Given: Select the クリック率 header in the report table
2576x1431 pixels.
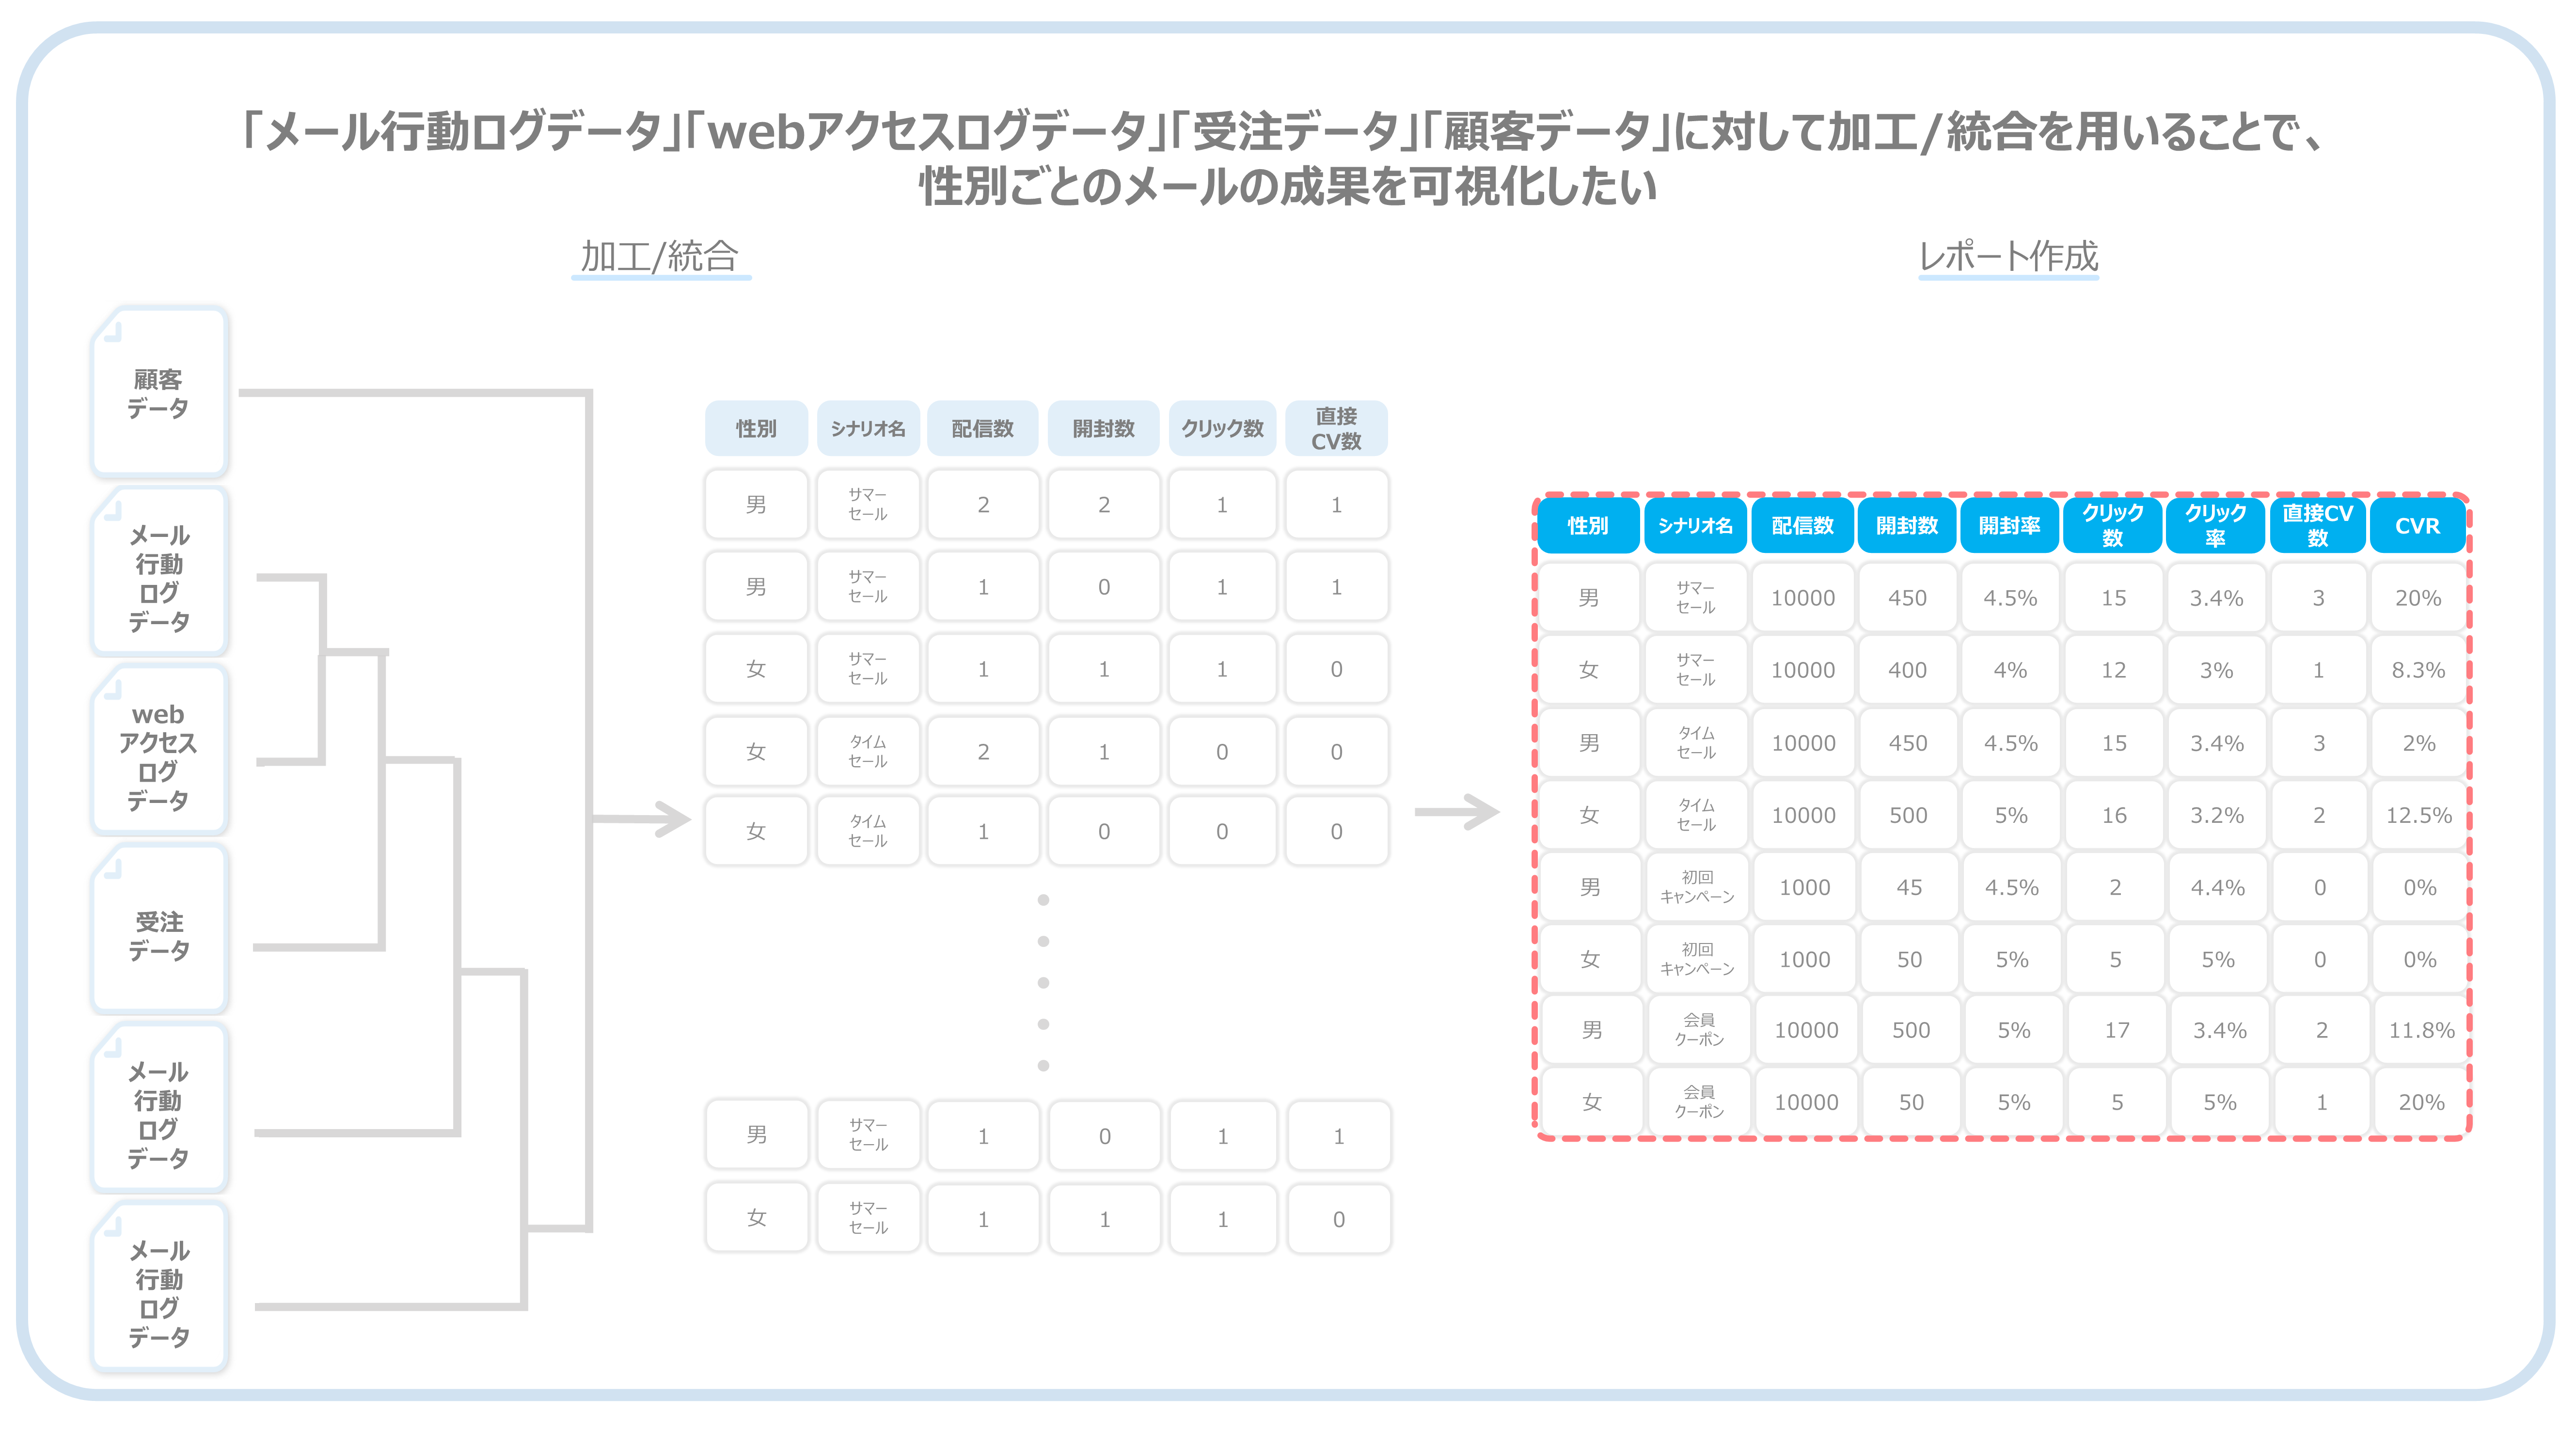Looking at the screenshot, I should (x=2215, y=525).
